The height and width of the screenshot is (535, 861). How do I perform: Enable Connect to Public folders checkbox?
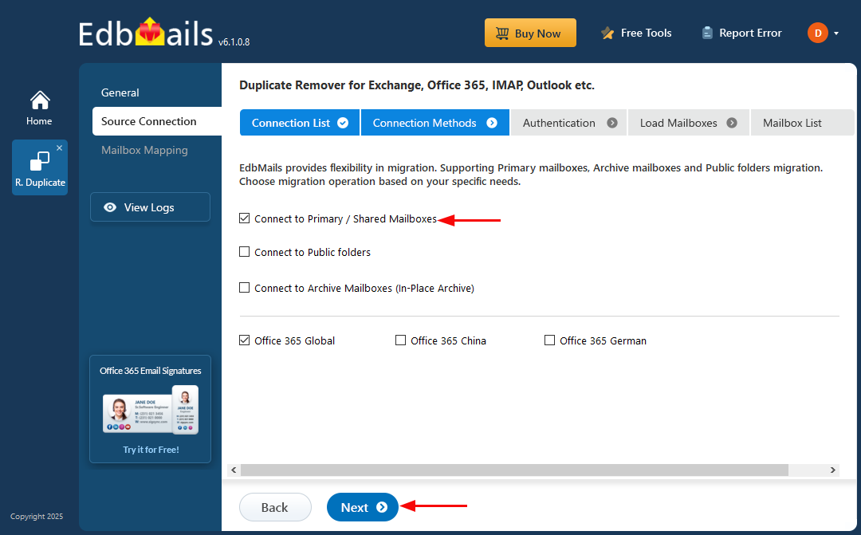pos(245,252)
